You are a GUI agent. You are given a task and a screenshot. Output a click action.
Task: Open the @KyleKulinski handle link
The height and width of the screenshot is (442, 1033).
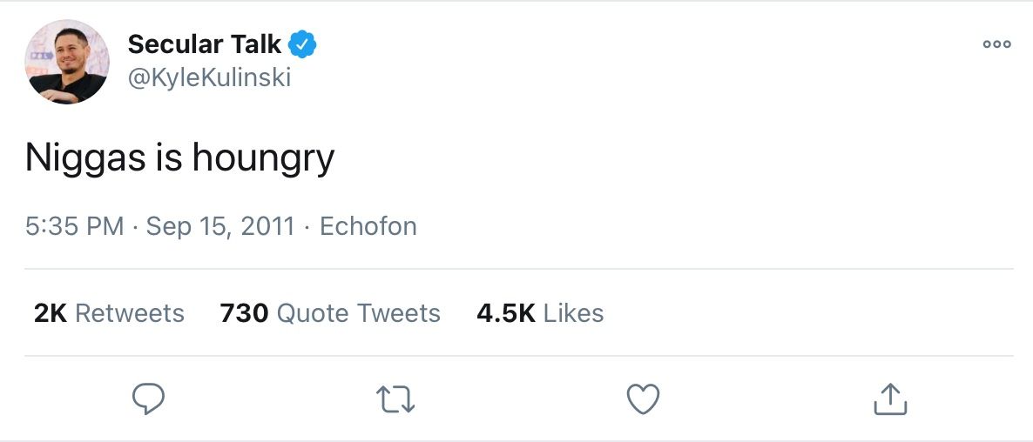(209, 78)
